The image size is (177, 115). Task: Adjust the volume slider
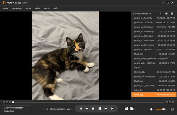coord(161,109)
